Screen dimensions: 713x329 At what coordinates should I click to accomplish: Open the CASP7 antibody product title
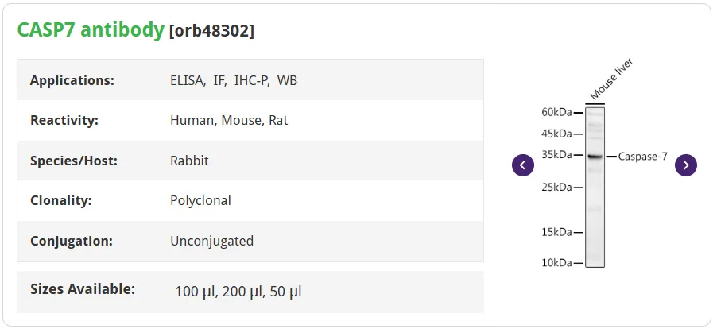tap(91, 30)
